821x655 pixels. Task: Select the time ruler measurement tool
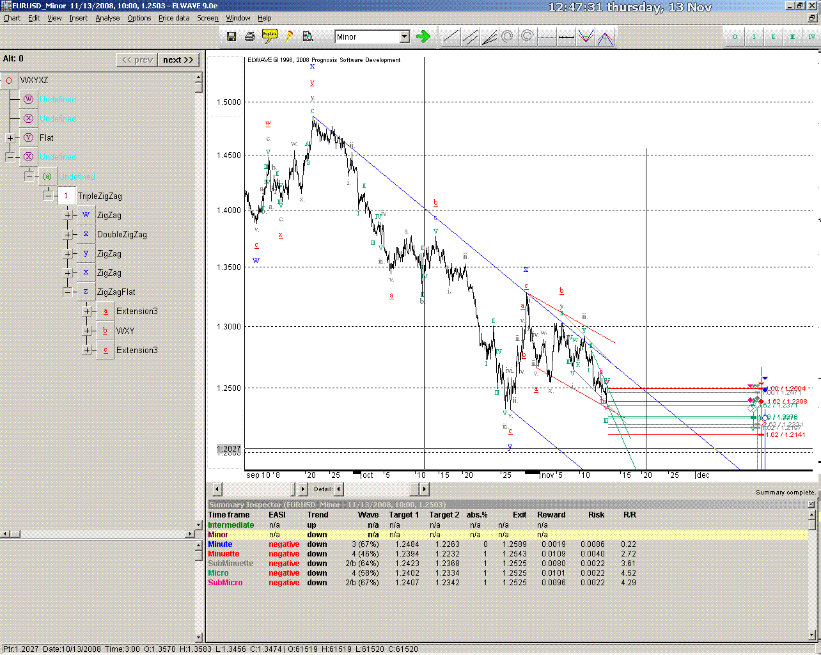tap(566, 37)
